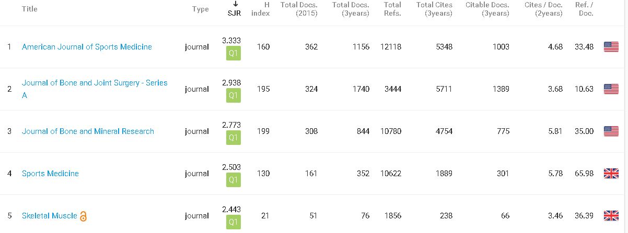Open American Journal of Sports Medicine link
Screen dimensions: 628x233
pyautogui.click(x=87, y=47)
